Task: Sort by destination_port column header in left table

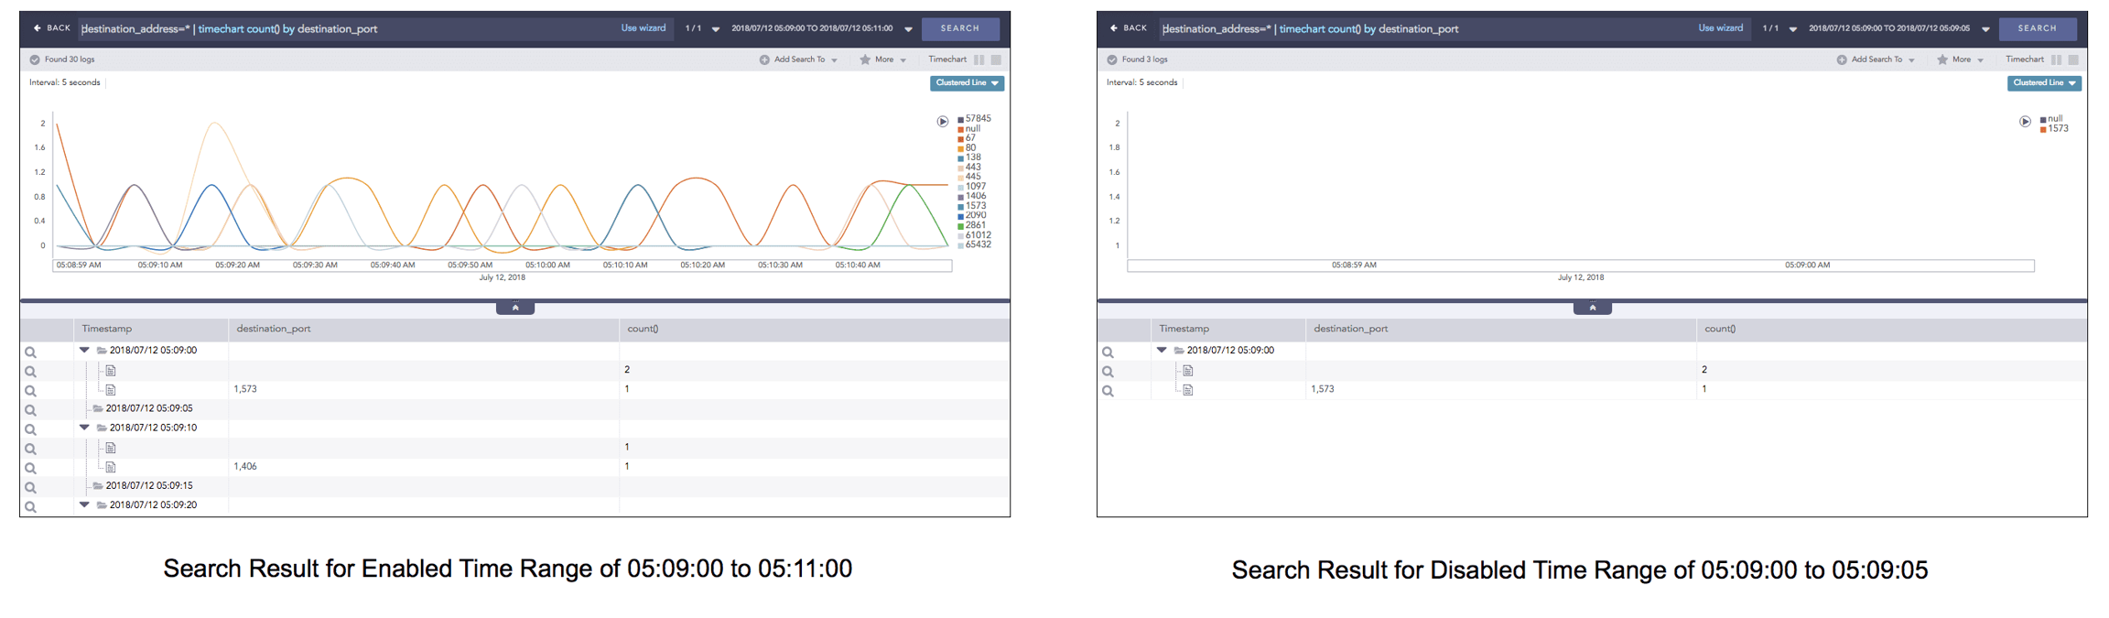Action: click(274, 329)
